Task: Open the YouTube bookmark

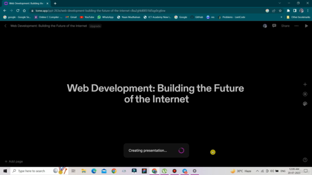Action: 87,17
